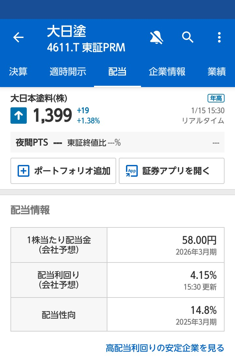Click the back arrow to return
This screenshot has height=360, width=235.
click(18, 37)
